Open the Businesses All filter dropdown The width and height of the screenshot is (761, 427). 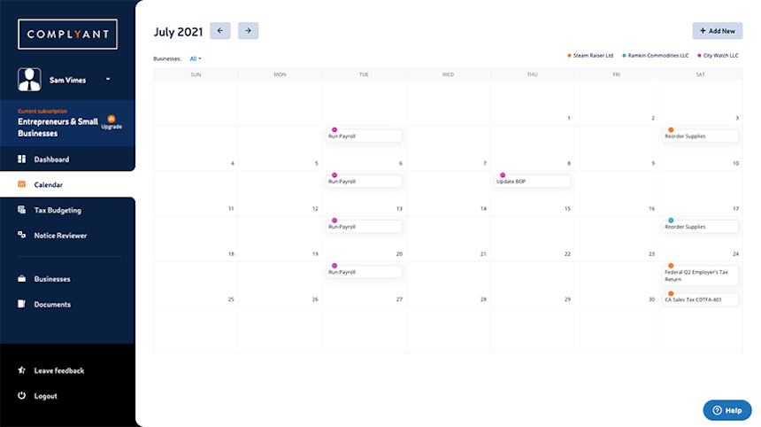(x=195, y=58)
